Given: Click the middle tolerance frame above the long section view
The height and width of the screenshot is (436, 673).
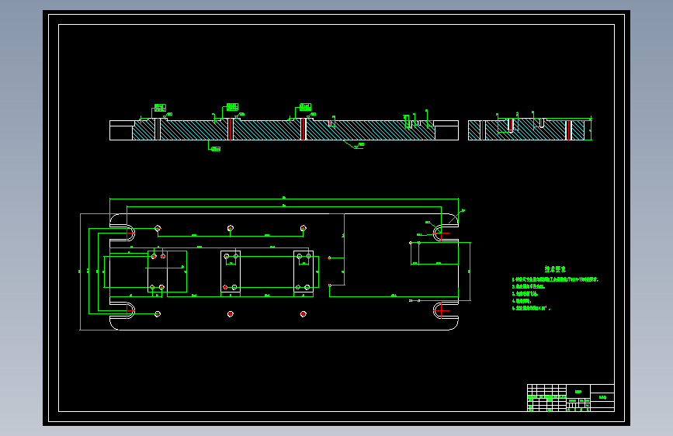Looking at the screenshot, I should pyautogui.click(x=232, y=107).
